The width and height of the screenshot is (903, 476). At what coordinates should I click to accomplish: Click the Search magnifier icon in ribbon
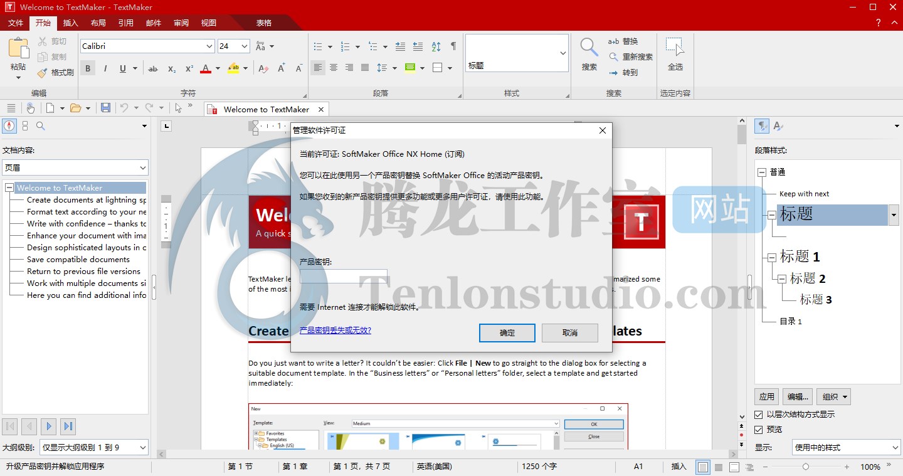coord(589,47)
